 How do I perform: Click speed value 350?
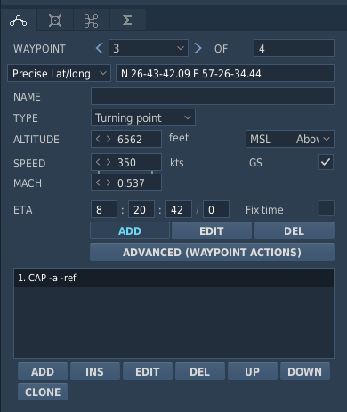pos(126,162)
